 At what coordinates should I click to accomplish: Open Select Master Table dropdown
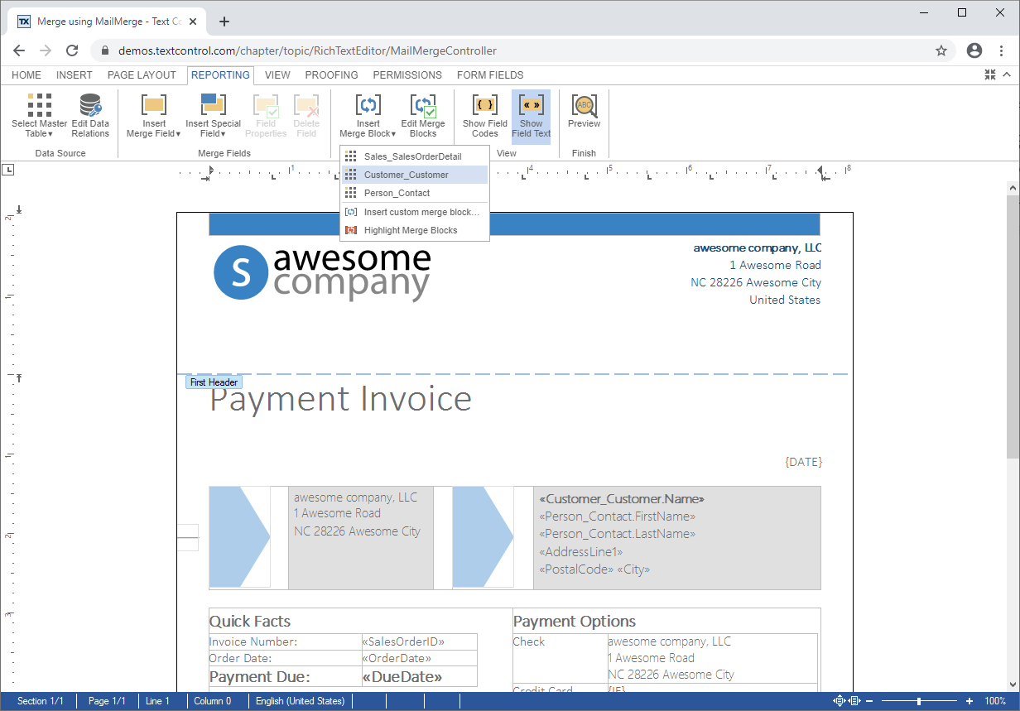[x=39, y=116]
